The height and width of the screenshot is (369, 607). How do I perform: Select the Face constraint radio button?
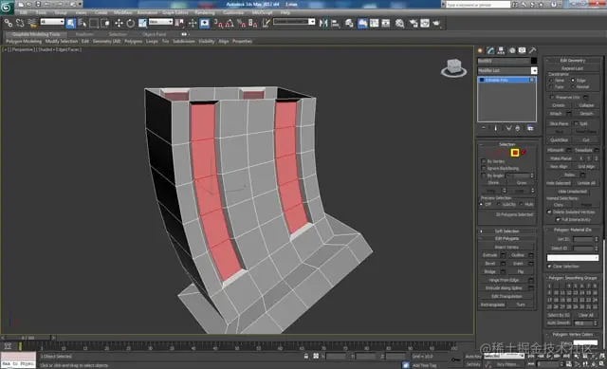pyautogui.click(x=552, y=86)
